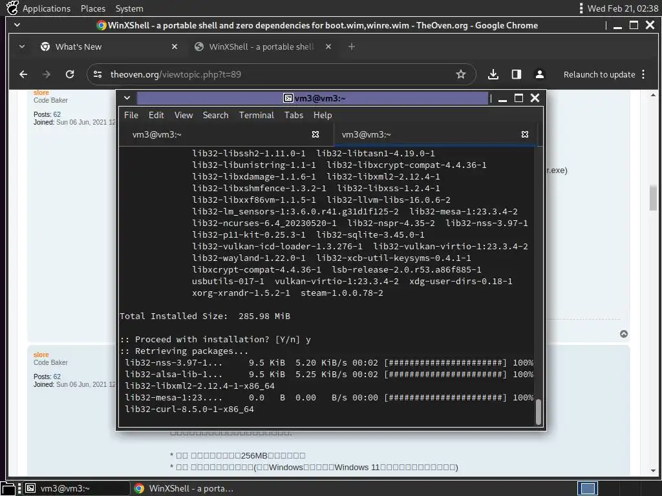
Task: Open System menu in top panel
Action: click(129, 8)
